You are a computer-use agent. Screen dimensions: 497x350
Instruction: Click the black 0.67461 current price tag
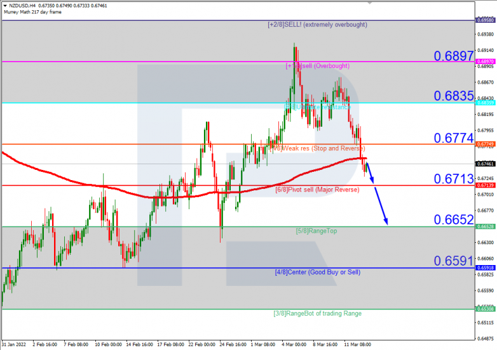(x=486, y=164)
